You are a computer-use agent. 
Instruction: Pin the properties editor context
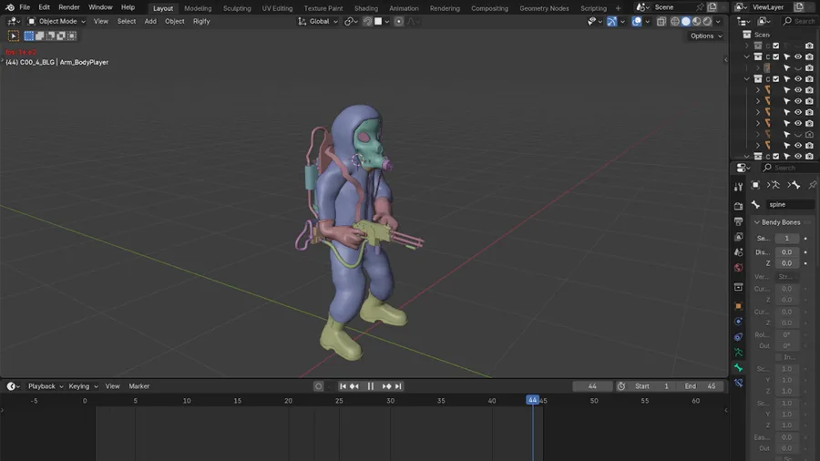point(812,185)
